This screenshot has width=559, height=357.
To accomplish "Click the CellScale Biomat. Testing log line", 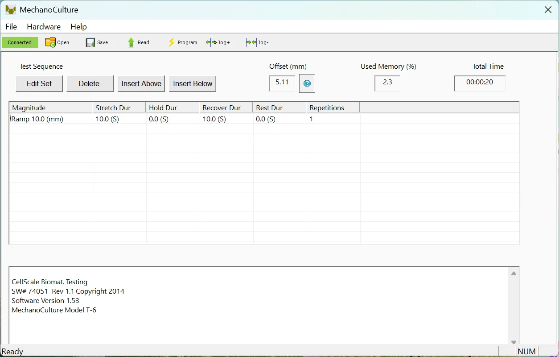I will (x=49, y=282).
